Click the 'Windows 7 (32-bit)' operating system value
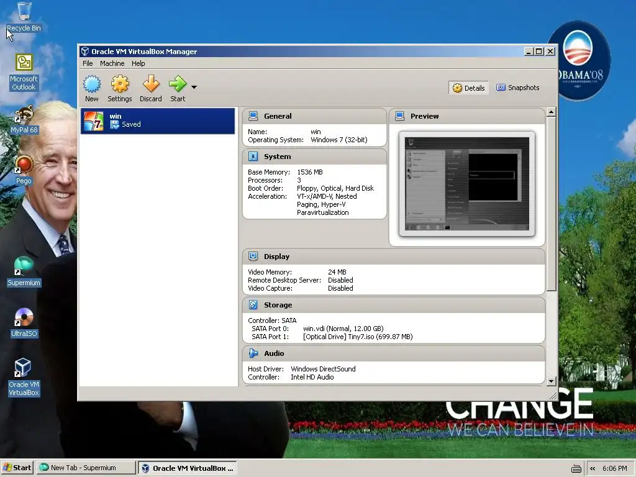Screen dimensions: 636x477 (x=339, y=140)
